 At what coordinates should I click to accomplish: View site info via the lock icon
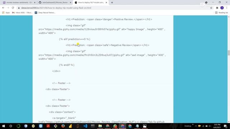pos(19,8)
